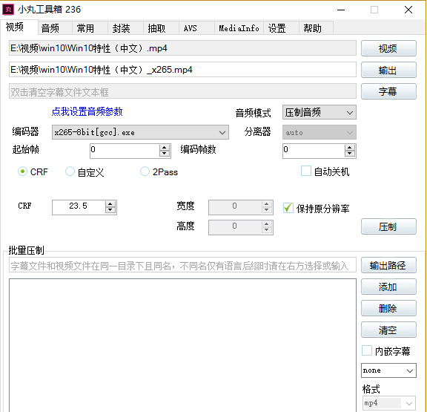The image size is (427, 412).
Task: Minimize the 小丸工具箱 window
Action: click(x=341, y=10)
